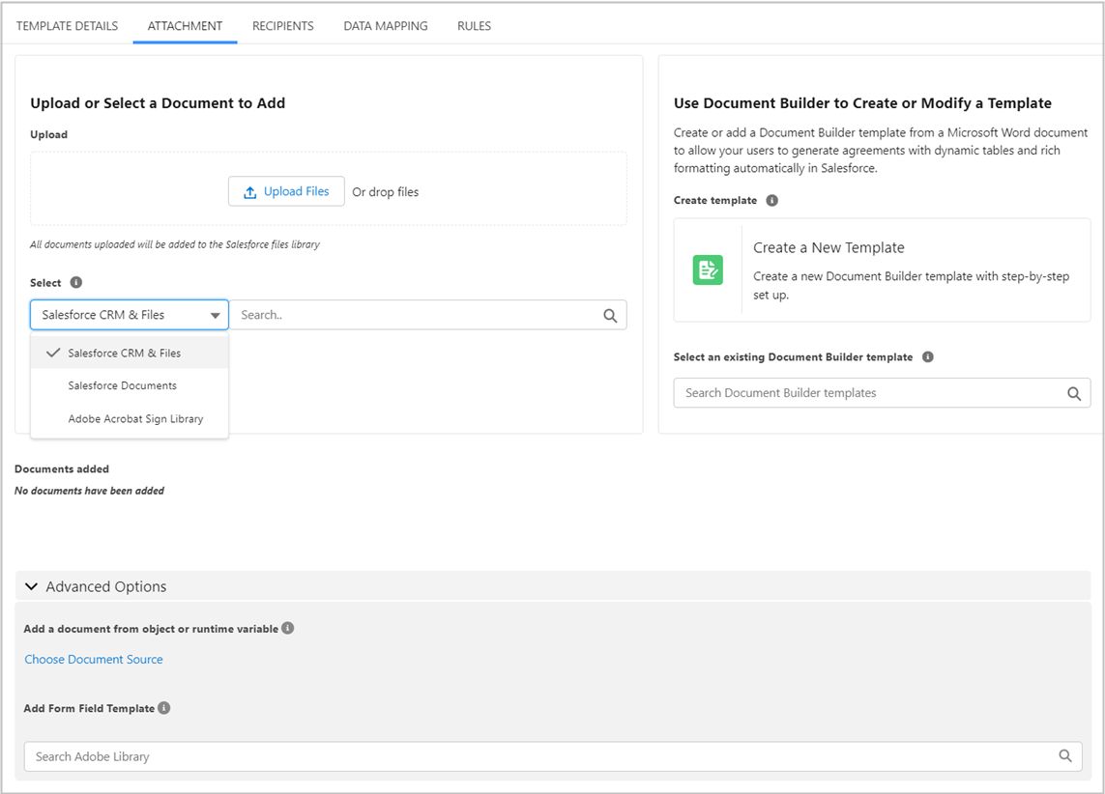Click magnifier icon in Search Adobe Library field
The height and width of the screenshot is (794, 1105).
click(x=1064, y=756)
